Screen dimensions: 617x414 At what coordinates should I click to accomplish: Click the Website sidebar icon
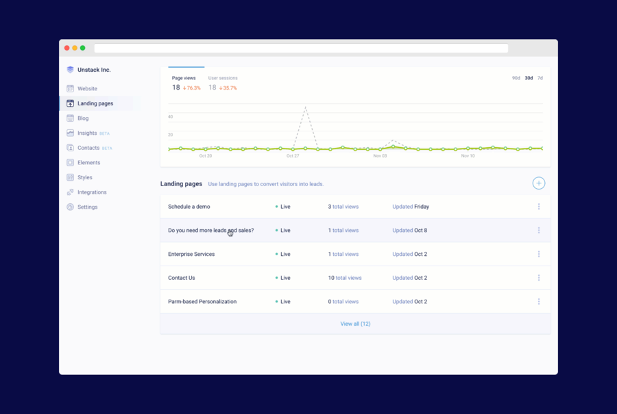tap(70, 88)
